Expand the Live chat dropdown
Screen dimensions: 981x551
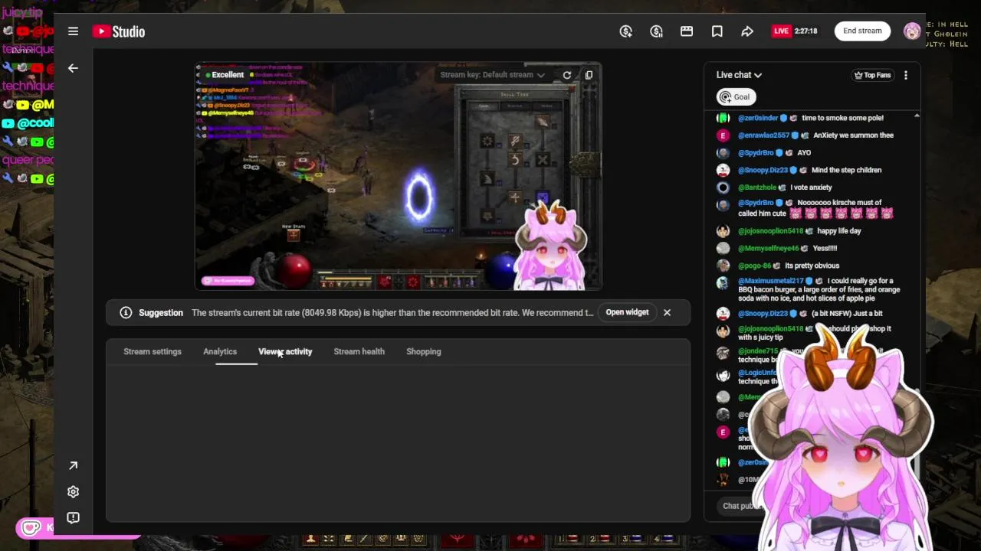coord(739,75)
